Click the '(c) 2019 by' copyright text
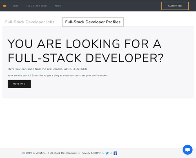The height and width of the screenshot is (158, 196). click(29, 153)
